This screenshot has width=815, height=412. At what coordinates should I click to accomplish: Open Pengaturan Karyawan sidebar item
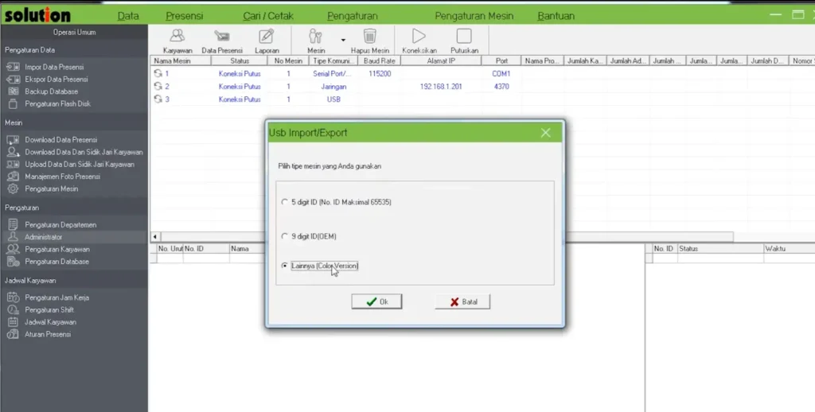point(57,250)
